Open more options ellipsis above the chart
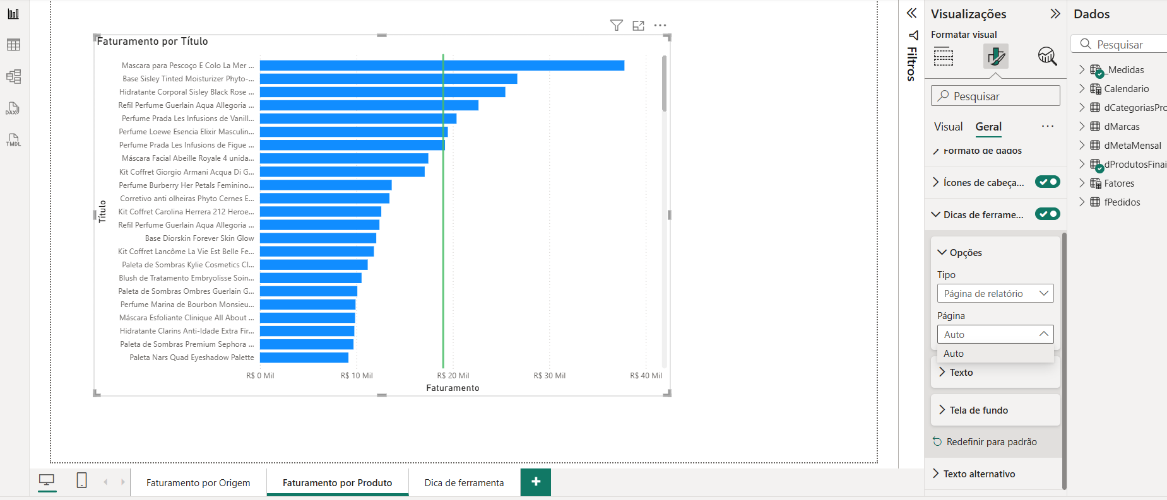Viewport: 1167px width, 500px height. pos(660,25)
